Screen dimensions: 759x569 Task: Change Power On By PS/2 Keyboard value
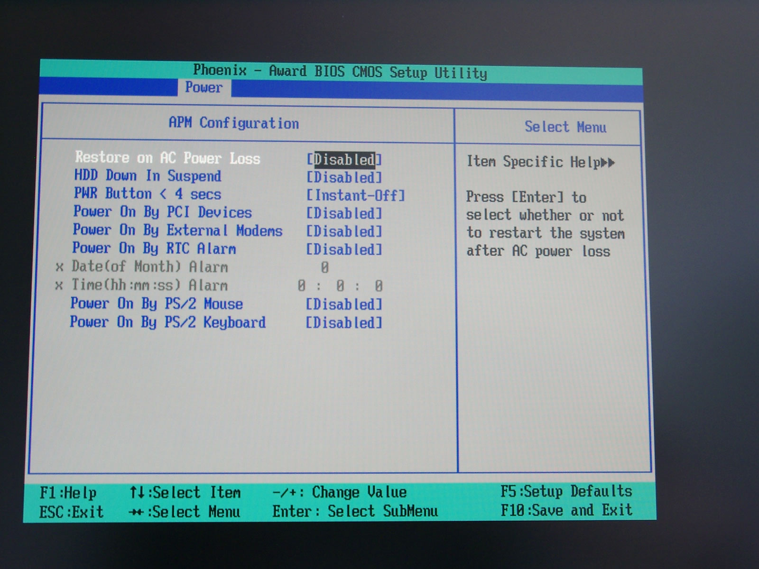click(344, 323)
